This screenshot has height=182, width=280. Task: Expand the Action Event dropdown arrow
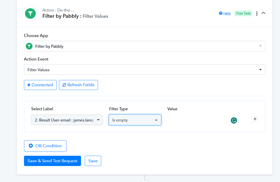click(x=260, y=70)
